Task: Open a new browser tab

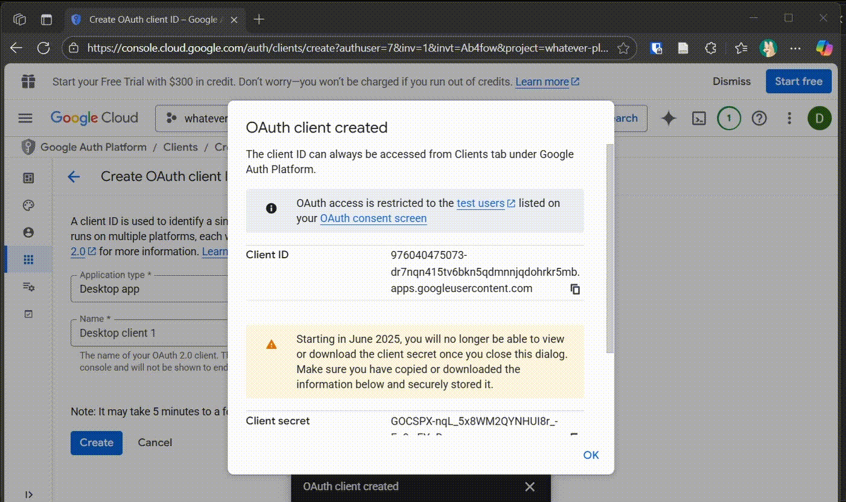Action: 259,19
